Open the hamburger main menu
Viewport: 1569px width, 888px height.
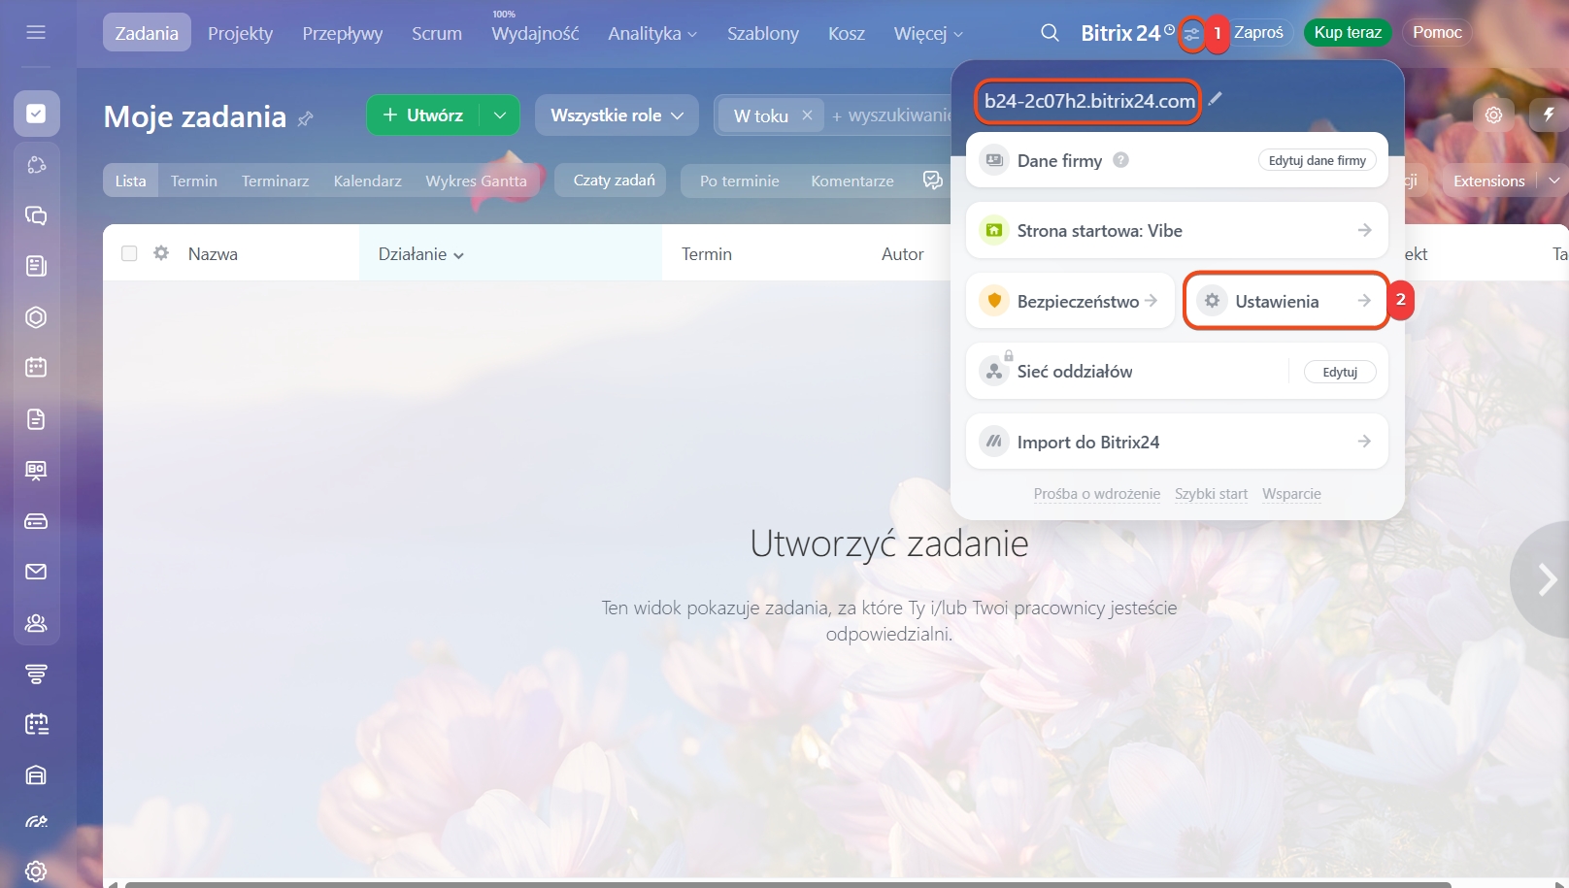36,32
